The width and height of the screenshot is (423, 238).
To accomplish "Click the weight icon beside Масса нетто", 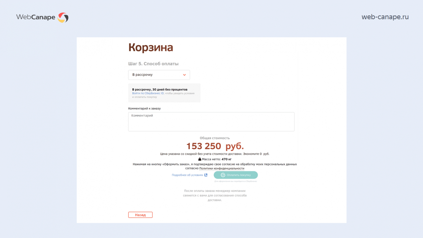I will [200, 159].
